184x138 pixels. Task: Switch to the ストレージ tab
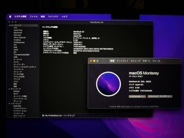point(135,61)
